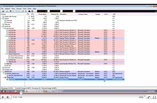157x103 pixels.
Task: Select the winlogon.exe process row
Action: 62,70
